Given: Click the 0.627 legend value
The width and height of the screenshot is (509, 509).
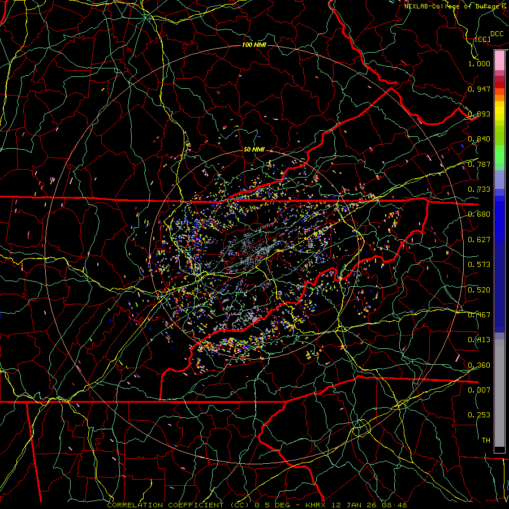Looking at the screenshot, I should 479,240.
